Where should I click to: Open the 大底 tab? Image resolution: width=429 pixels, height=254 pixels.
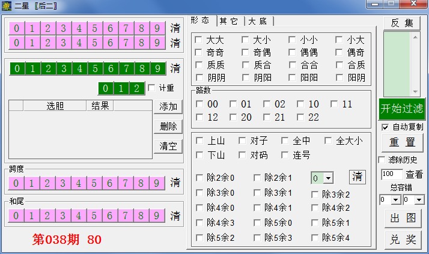[x=258, y=21]
